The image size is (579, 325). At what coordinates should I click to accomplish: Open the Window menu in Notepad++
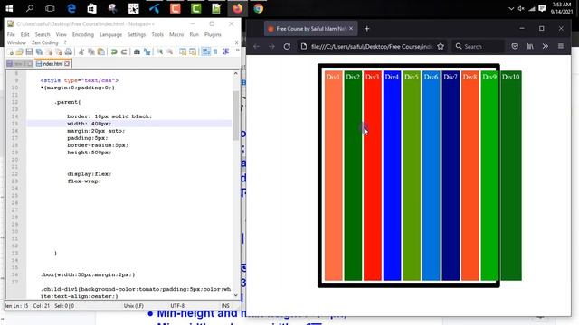click(16, 42)
